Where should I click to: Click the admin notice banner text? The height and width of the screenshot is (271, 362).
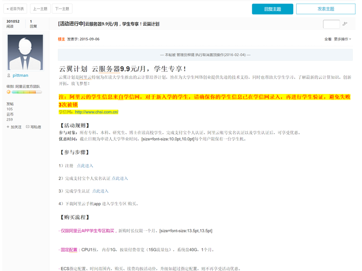coord(205,55)
